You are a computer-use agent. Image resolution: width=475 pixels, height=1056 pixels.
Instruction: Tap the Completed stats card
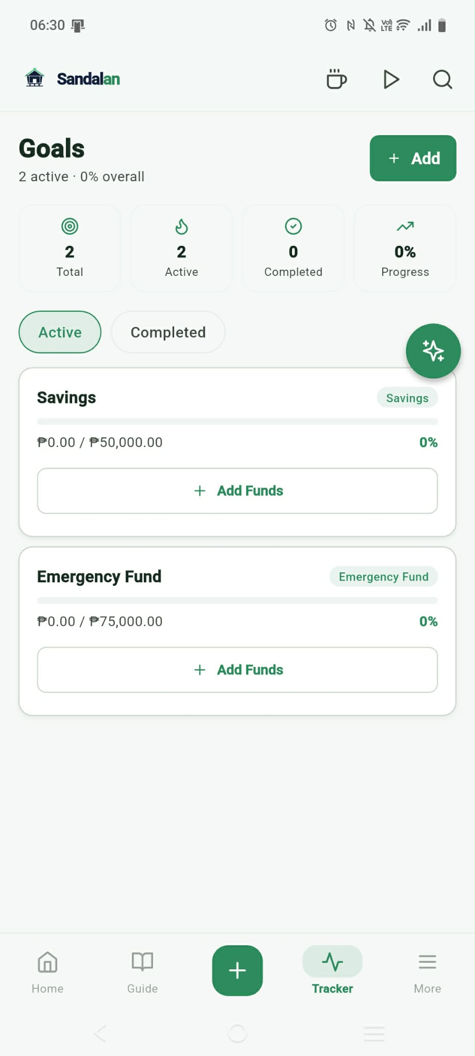tap(293, 249)
